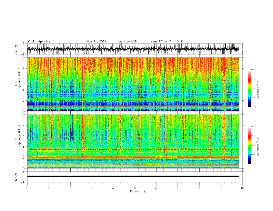Screen dimensions: 273x211
Task: Click the time axis tick label "9"
Action: click(x=221, y=188)
